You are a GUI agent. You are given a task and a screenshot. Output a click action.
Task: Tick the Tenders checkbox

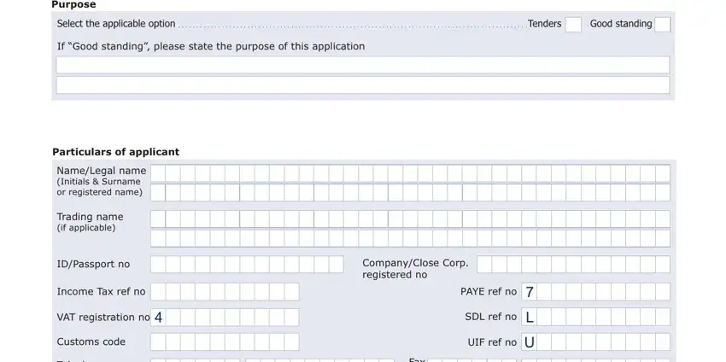click(573, 25)
